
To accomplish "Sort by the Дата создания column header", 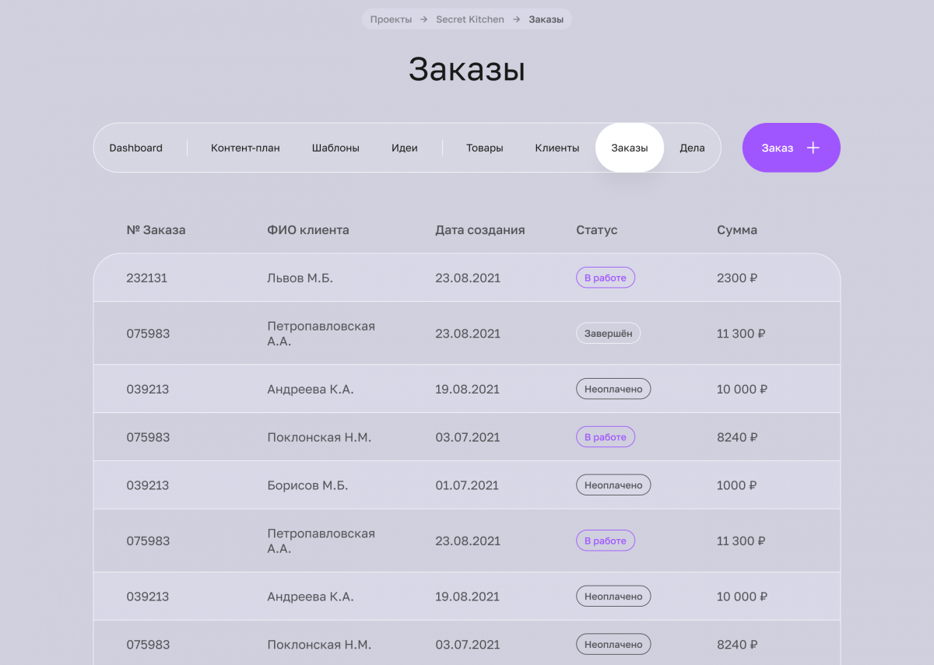I will 479,230.
